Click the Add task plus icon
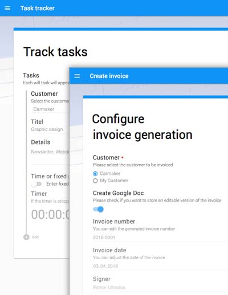Image resolution: width=228 pixels, height=295 pixels. click(x=26, y=237)
